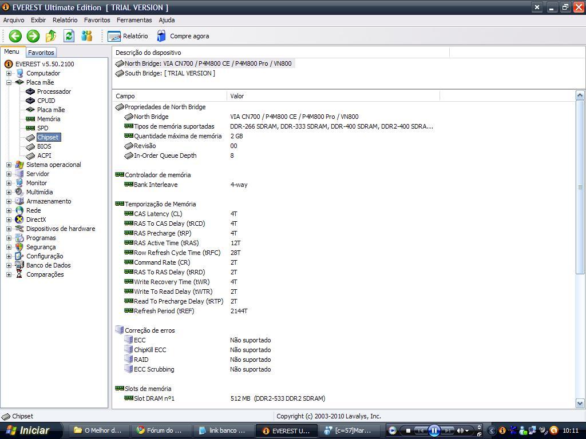This screenshot has height=439, width=586.
Task: Expand the Segurança tree node
Action: [9, 247]
